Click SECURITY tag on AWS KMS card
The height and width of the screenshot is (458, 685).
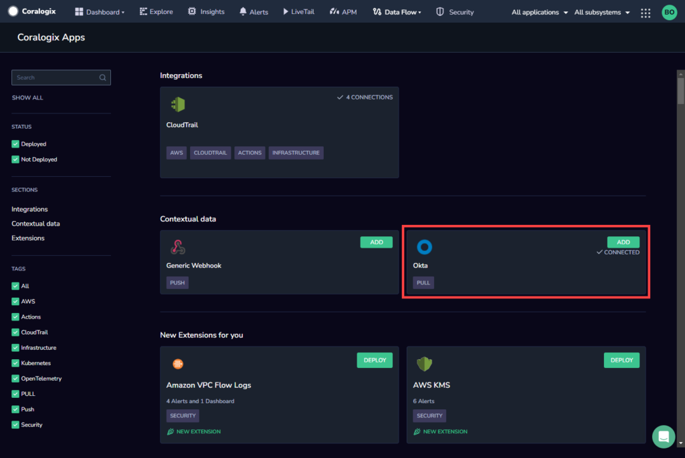point(429,416)
